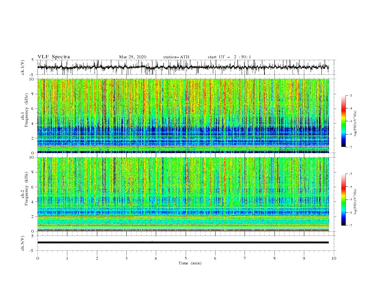
Task: Click the ch.1 voltage waveform trace
Action: click(183, 67)
